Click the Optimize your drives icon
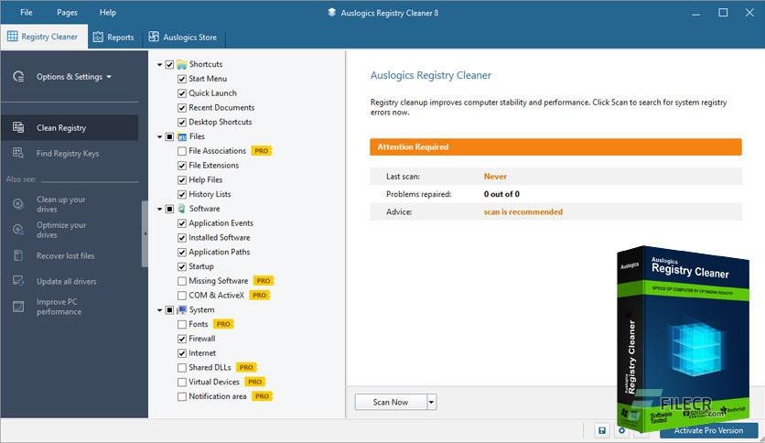Screen dimensions: 765x443 pos(18,230)
